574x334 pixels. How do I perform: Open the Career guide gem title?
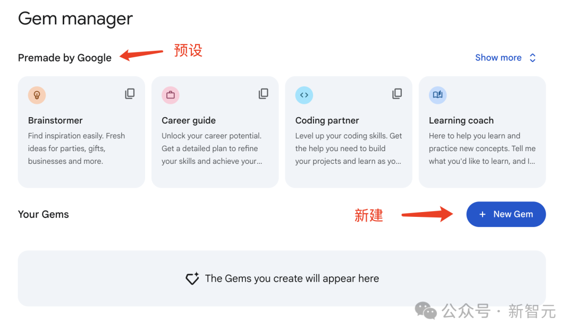tap(189, 120)
